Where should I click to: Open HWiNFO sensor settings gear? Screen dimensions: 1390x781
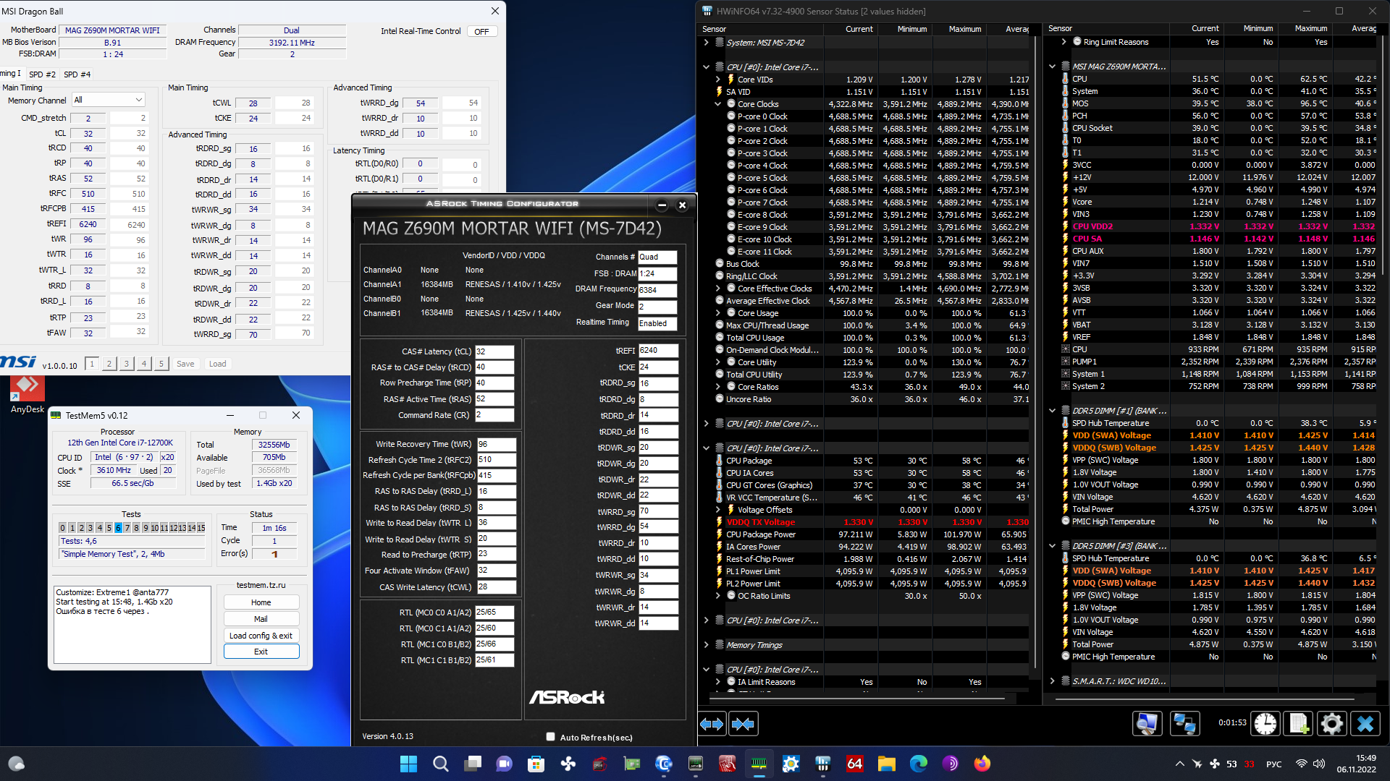[x=1331, y=724]
